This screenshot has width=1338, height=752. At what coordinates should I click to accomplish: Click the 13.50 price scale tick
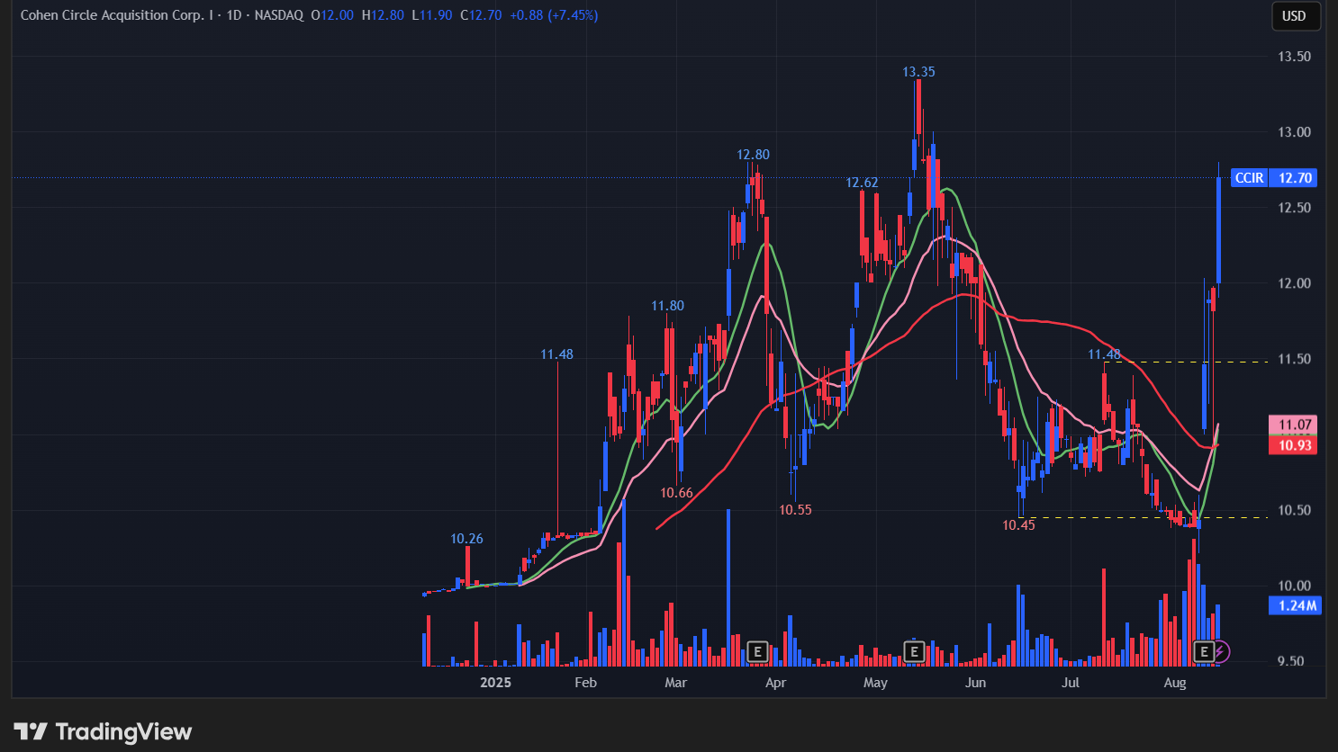[1294, 57]
